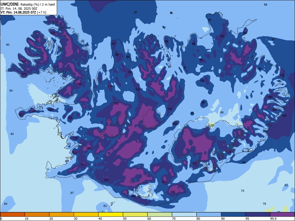Screen dimensions: 295x221
Task: Click the '78' humidity value over the sea
Action: click(x=264, y=204)
